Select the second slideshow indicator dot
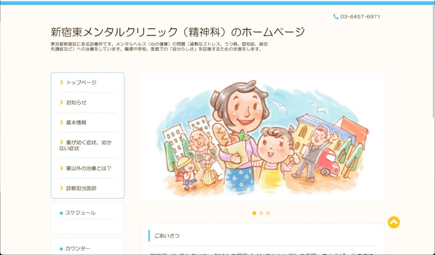435x255 pixels. pos(261,213)
